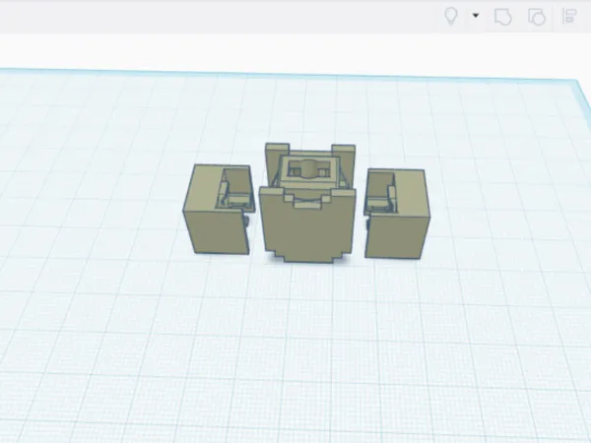This screenshot has height=443, width=591.
Task: Select the right block model on the workplane
Action: point(397,214)
